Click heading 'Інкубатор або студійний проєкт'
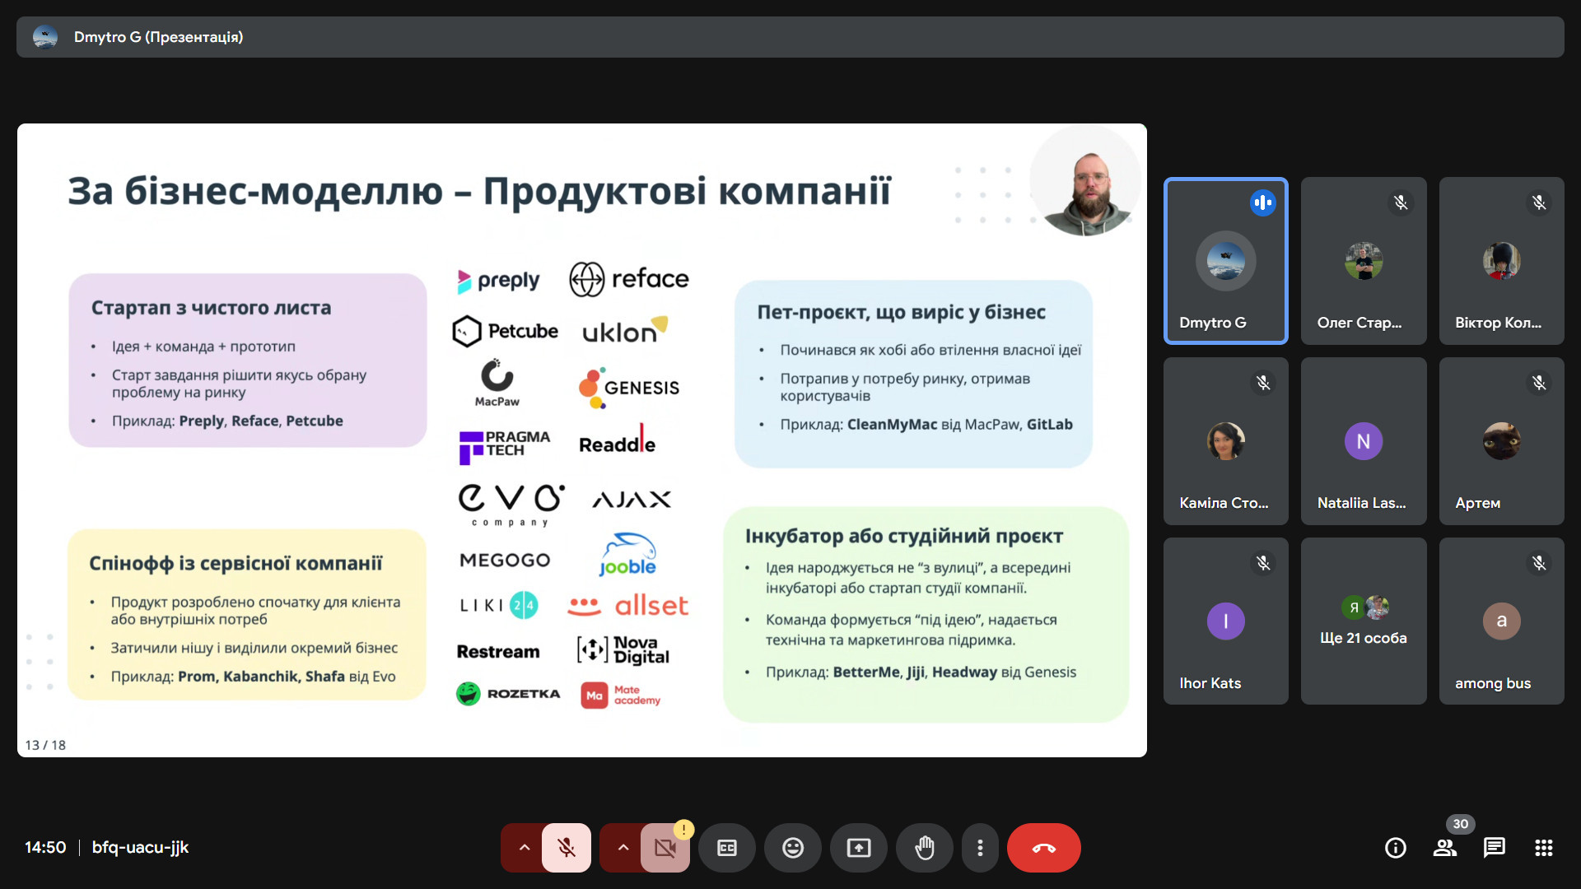1581x889 pixels. [904, 536]
